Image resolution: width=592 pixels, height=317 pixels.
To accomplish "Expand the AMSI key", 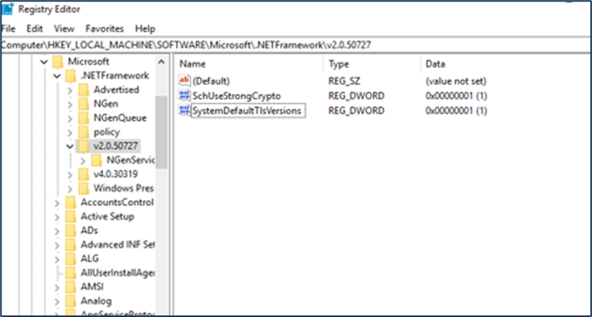I will point(57,287).
